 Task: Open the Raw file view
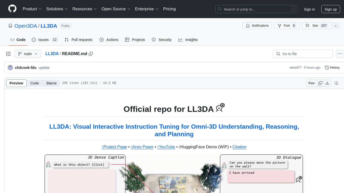tap(311, 83)
